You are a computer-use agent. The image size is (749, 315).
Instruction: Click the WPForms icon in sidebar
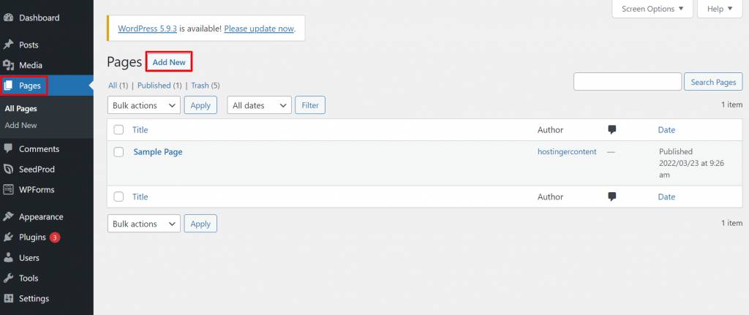click(9, 189)
